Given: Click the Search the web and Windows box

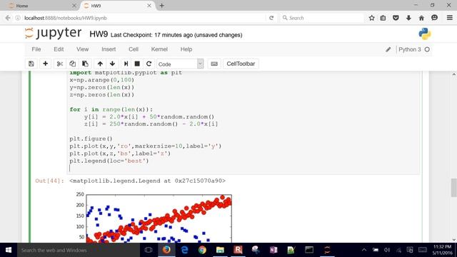Looking at the screenshot, I should tap(78, 250).
